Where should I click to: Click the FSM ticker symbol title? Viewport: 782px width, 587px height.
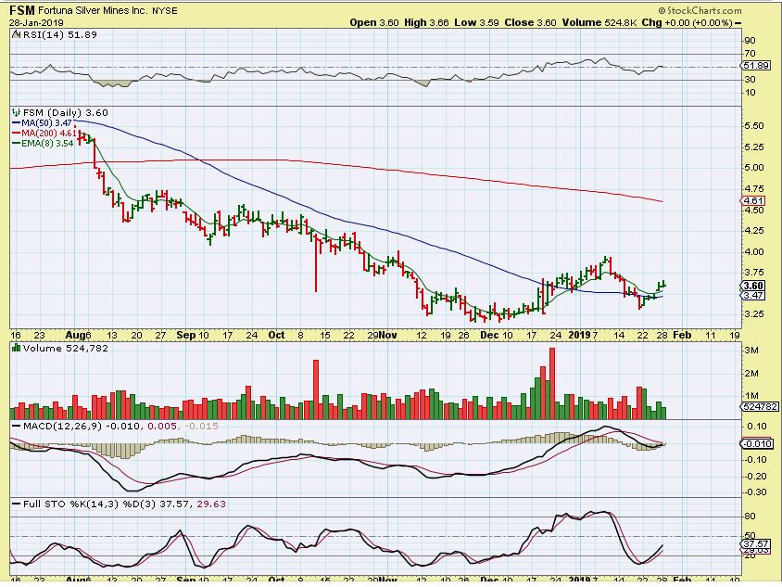point(22,9)
